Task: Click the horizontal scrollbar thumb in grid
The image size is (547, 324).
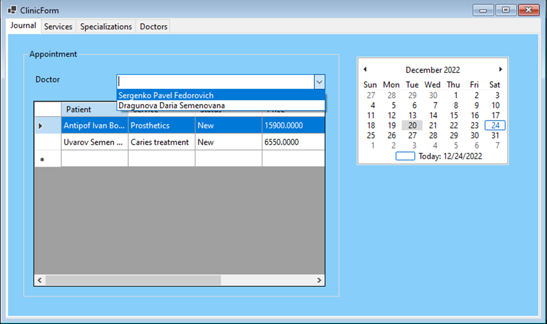Action: [x=133, y=280]
